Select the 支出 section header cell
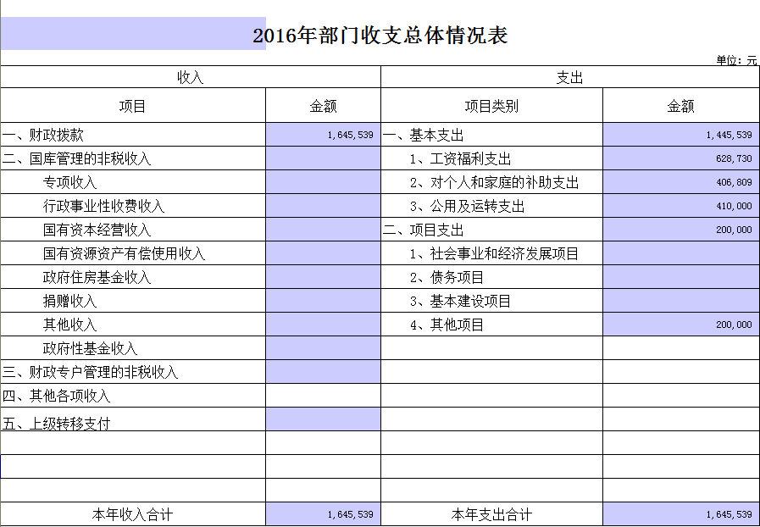Viewport: 760px width, 527px height. [x=569, y=77]
